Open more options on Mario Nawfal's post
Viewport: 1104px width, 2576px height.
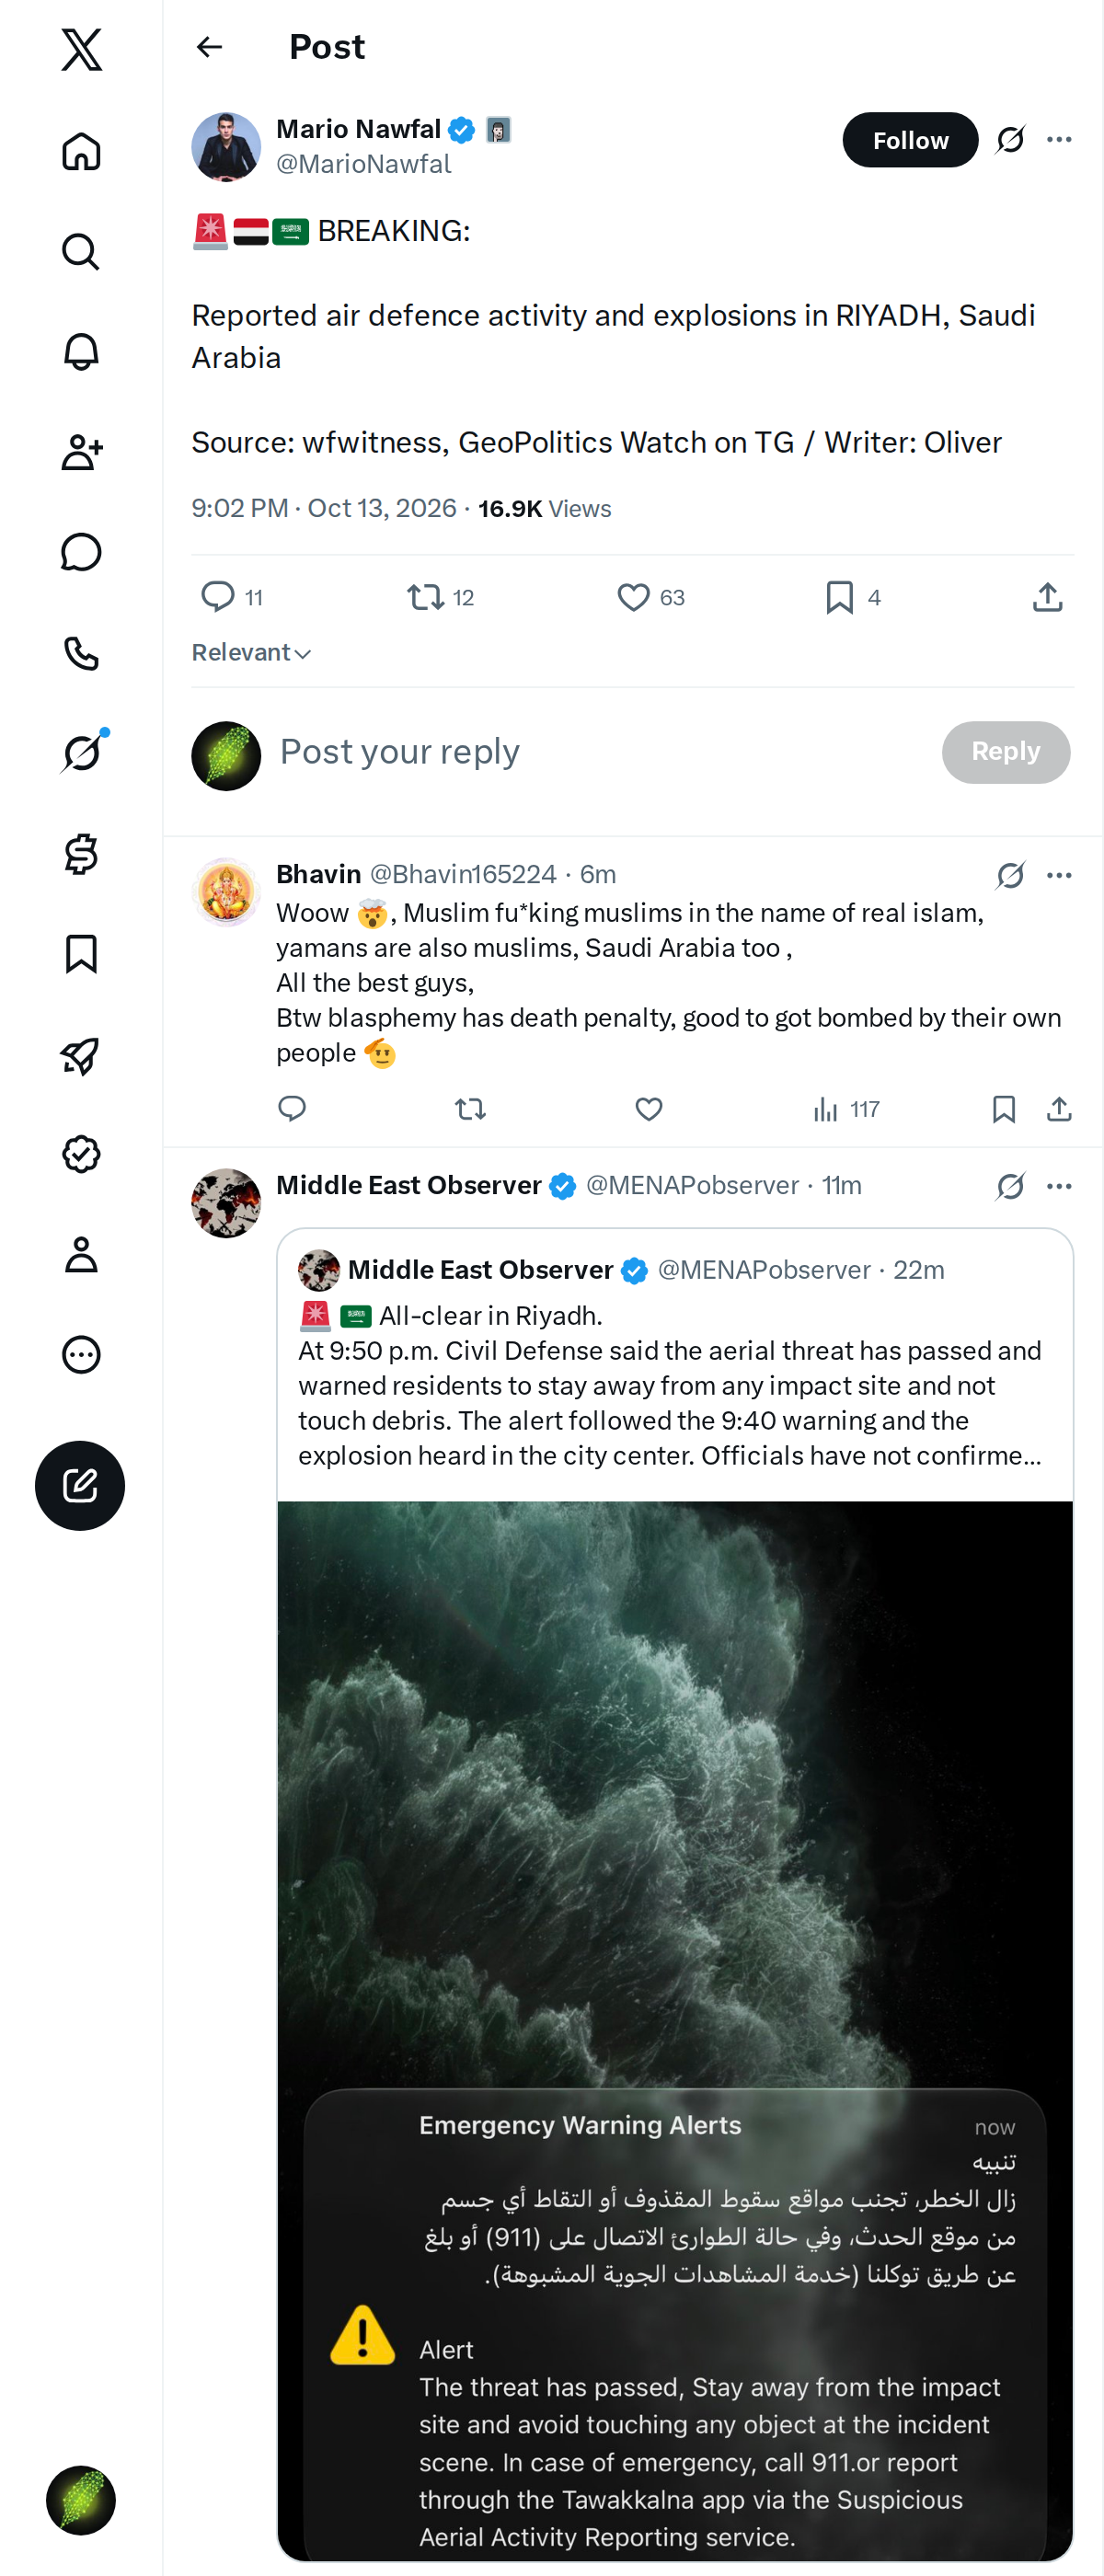coord(1059,140)
